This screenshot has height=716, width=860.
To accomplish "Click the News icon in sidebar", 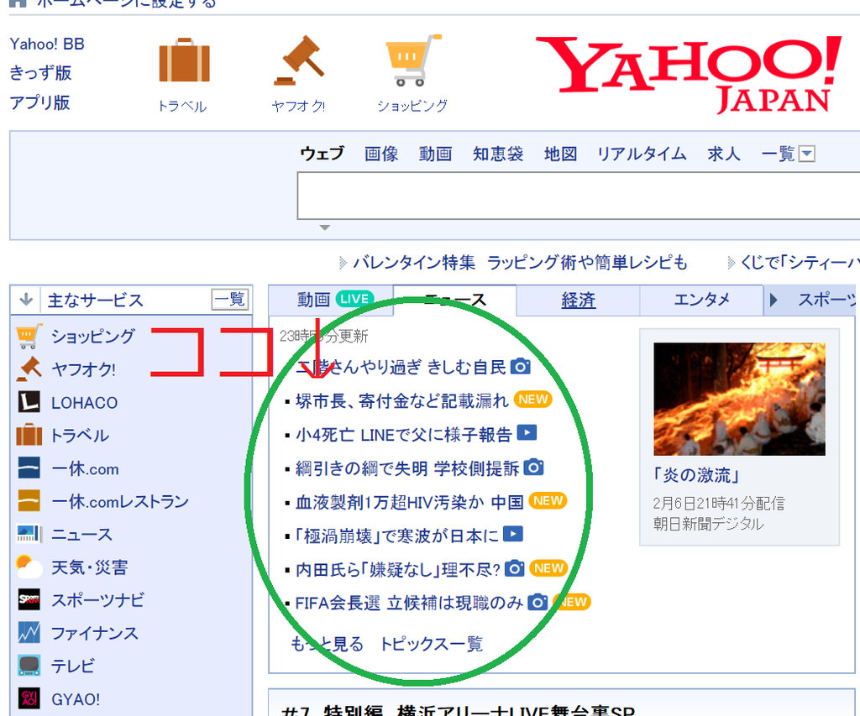I will (29, 534).
